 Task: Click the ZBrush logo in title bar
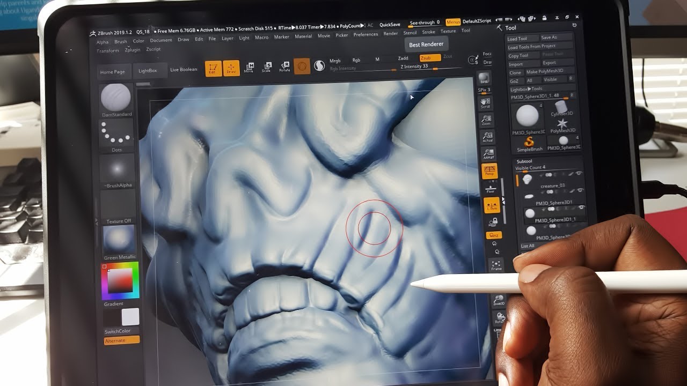click(92, 32)
